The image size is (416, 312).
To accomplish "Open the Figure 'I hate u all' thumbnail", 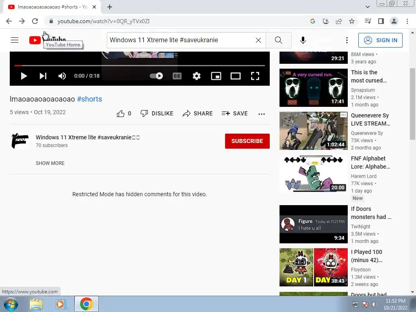I will [313, 224].
